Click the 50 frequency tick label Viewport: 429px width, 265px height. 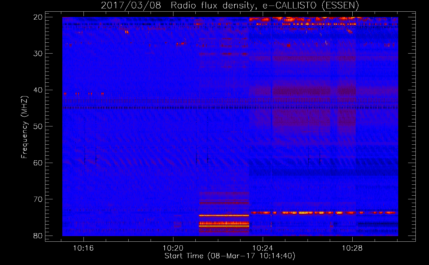pos(38,126)
